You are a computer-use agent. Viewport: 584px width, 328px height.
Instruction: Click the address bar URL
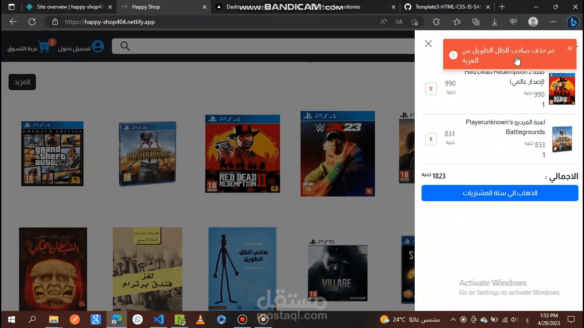click(x=110, y=22)
